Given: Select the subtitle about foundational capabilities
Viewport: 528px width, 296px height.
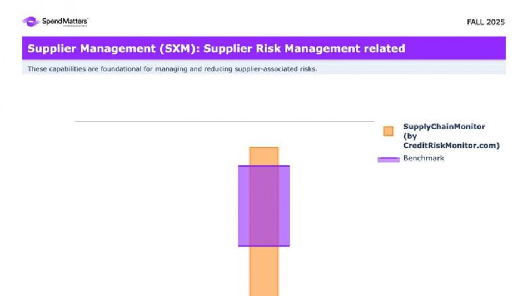Looking at the screenshot, I should [172, 69].
